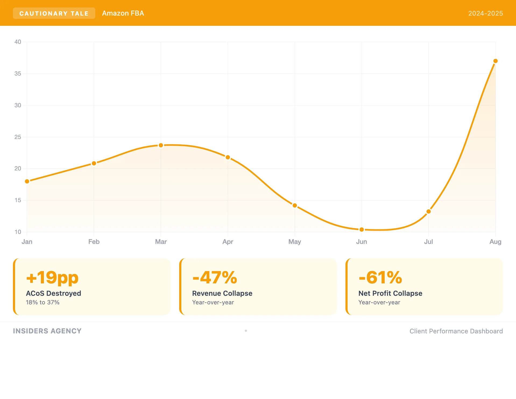Click the small center dot in footer
Viewport: 516px width, 399px height.
click(x=246, y=331)
